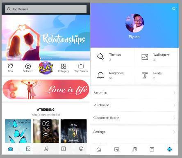Image resolution: width=182 pixels, height=158 pixels.
Task: Open Themes paintbrush tile on profile
Action: pos(113,57)
